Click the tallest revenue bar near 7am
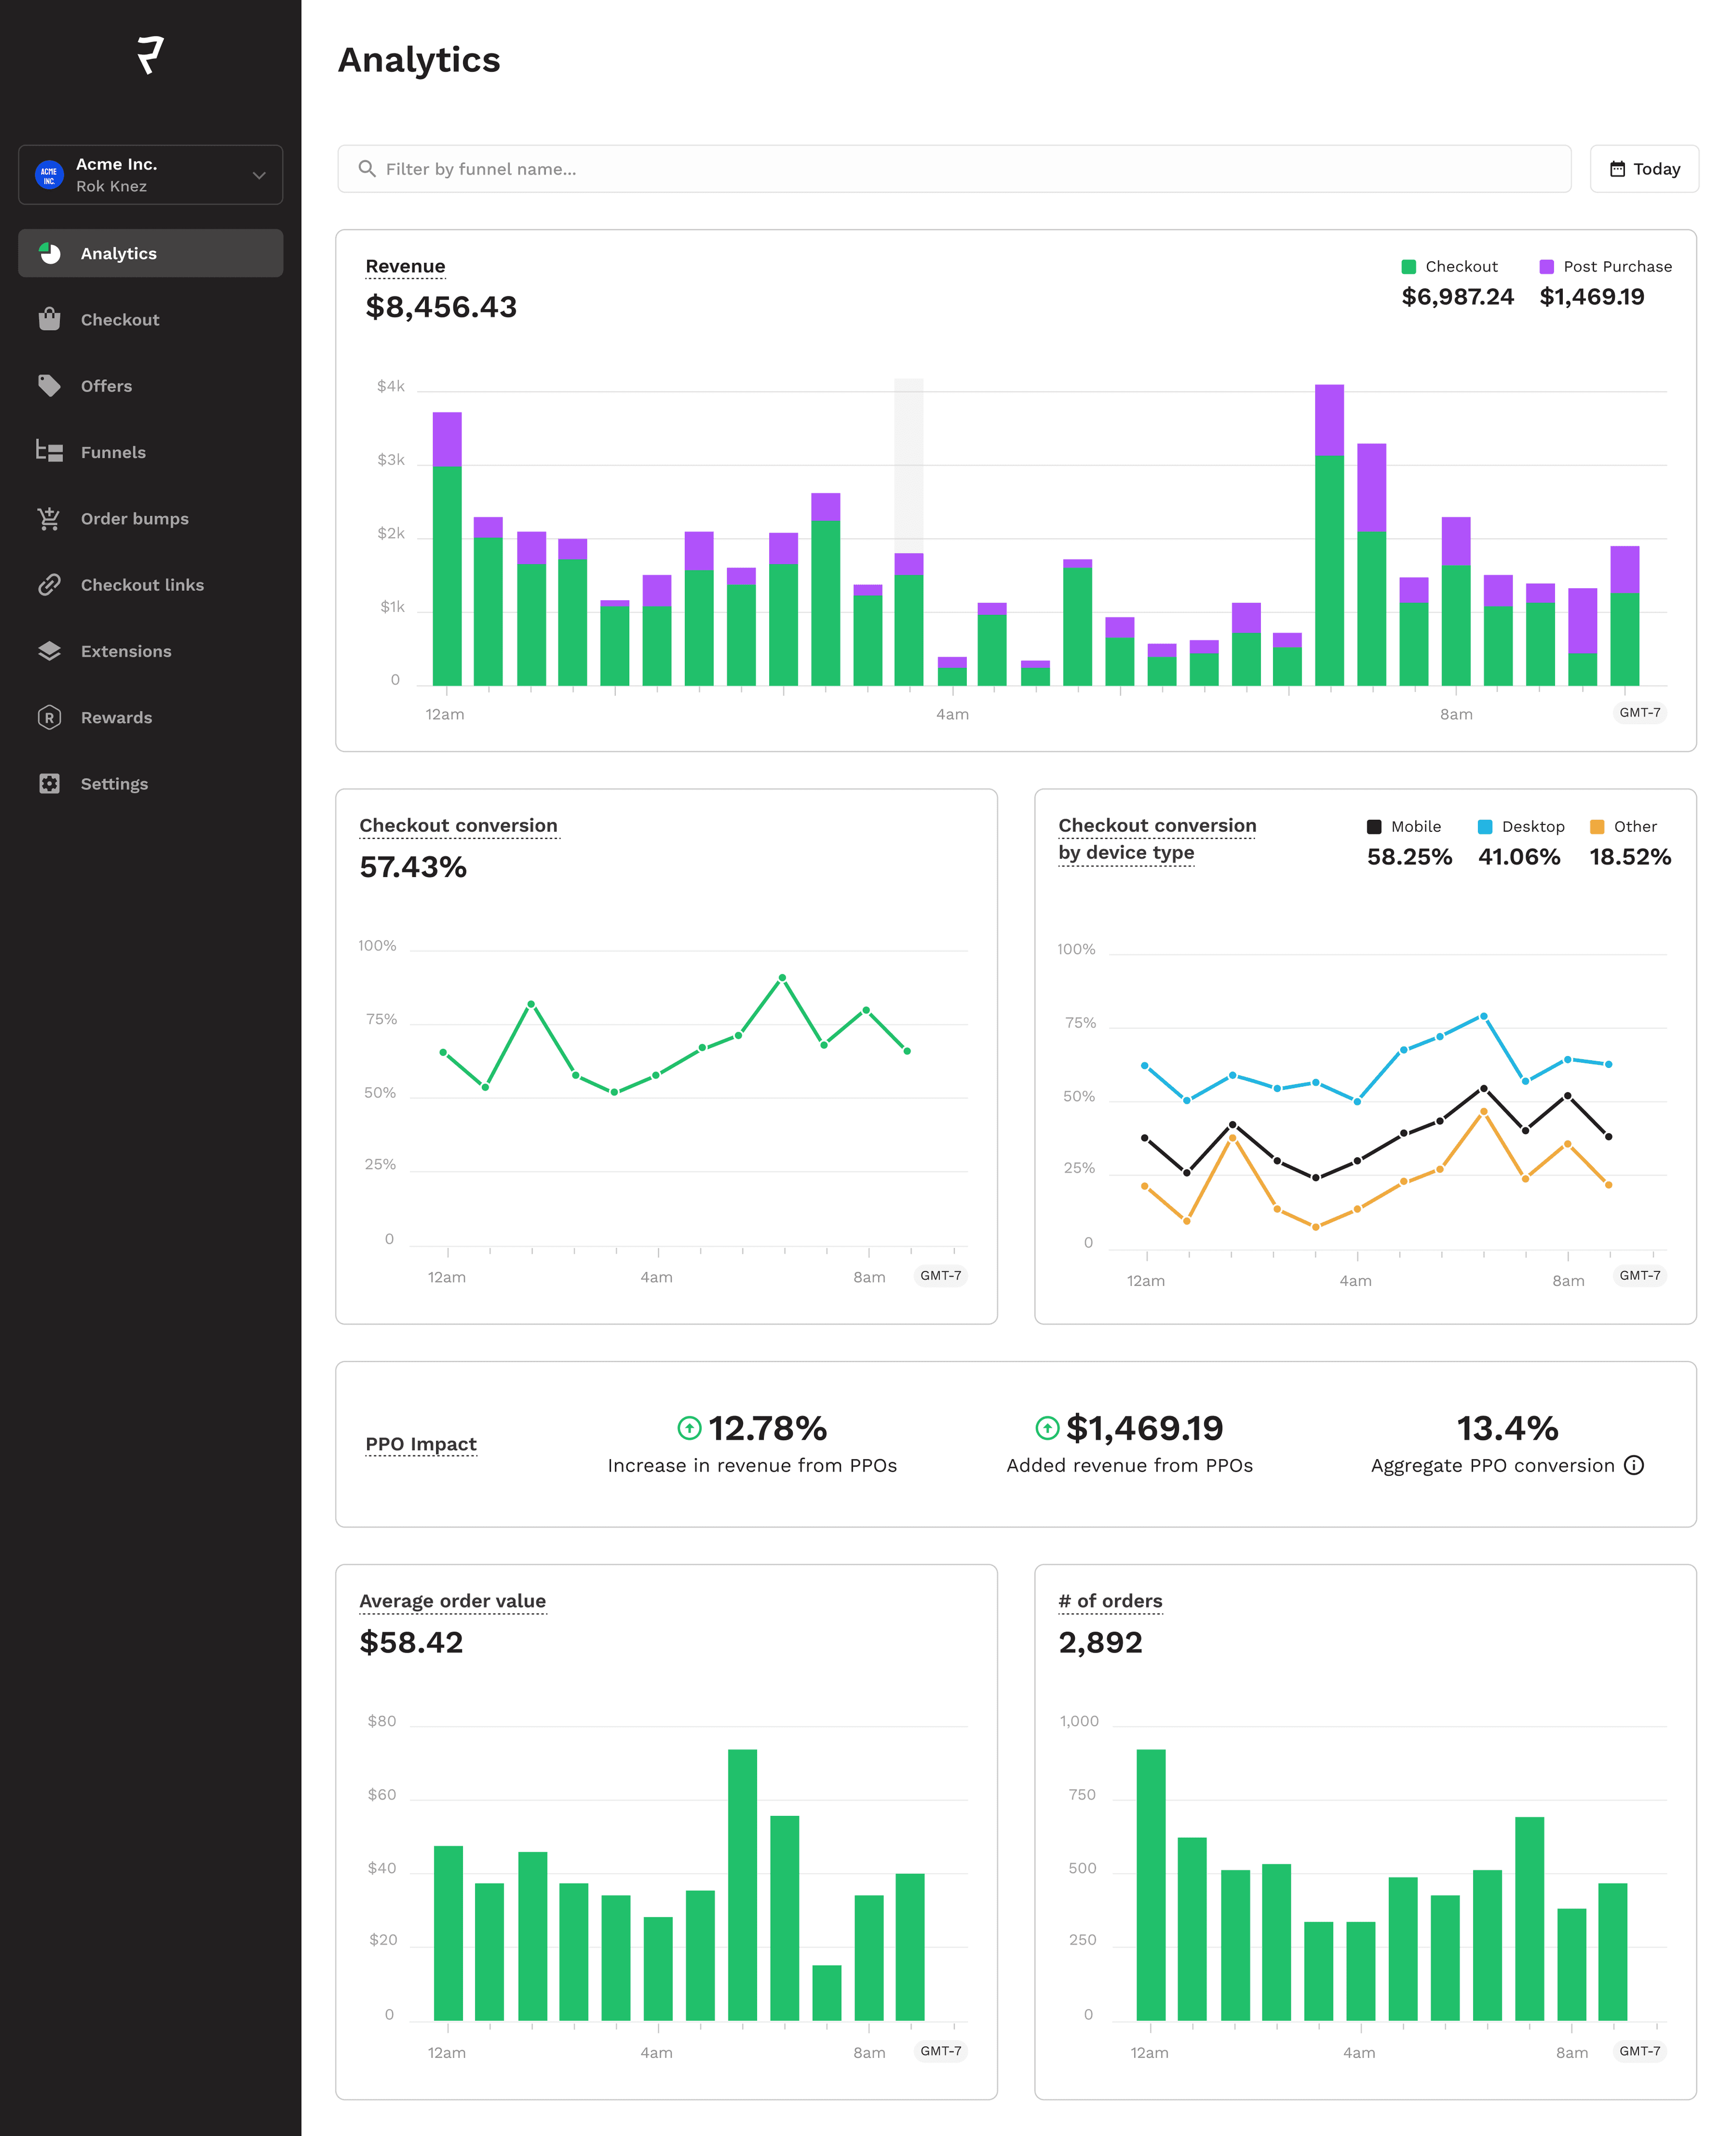 tap(1329, 534)
